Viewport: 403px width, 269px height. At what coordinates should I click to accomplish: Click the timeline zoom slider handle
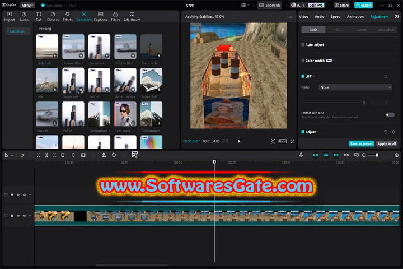pyautogui.click(x=377, y=155)
